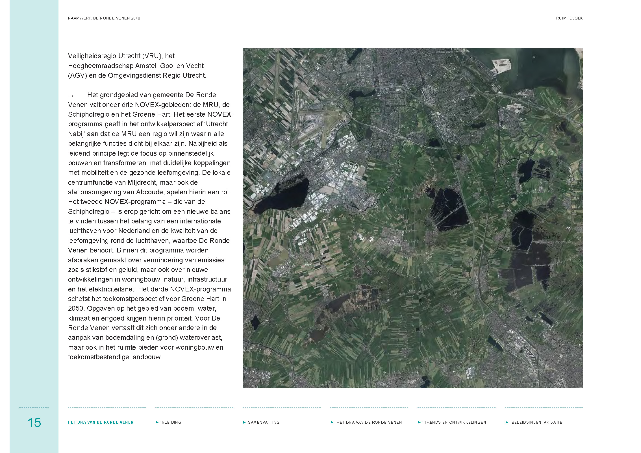The height and width of the screenshot is (453, 641).
Task: Click the triangle icon before BELEIDSINVENTARISATIE
Action: click(507, 422)
